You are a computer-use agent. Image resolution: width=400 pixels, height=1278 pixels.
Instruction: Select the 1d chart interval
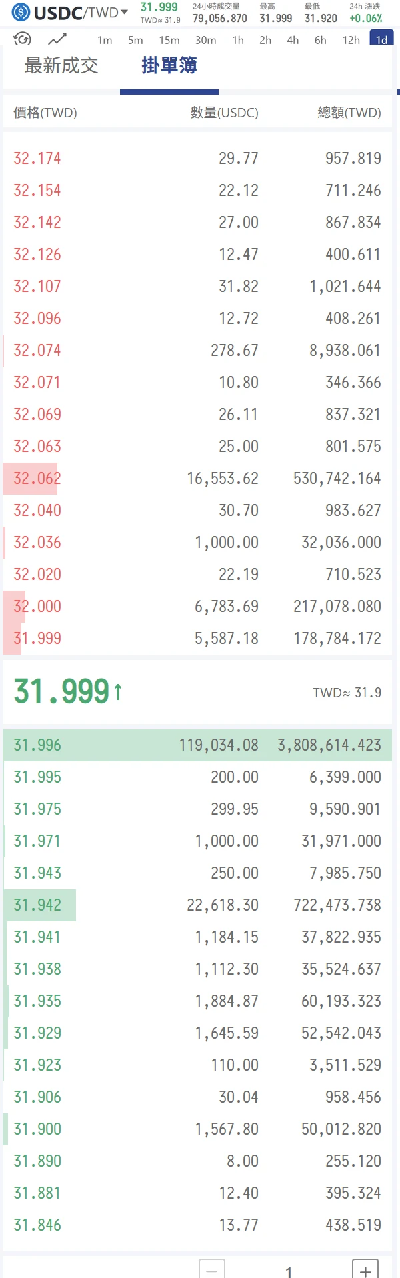[x=381, y=39]
